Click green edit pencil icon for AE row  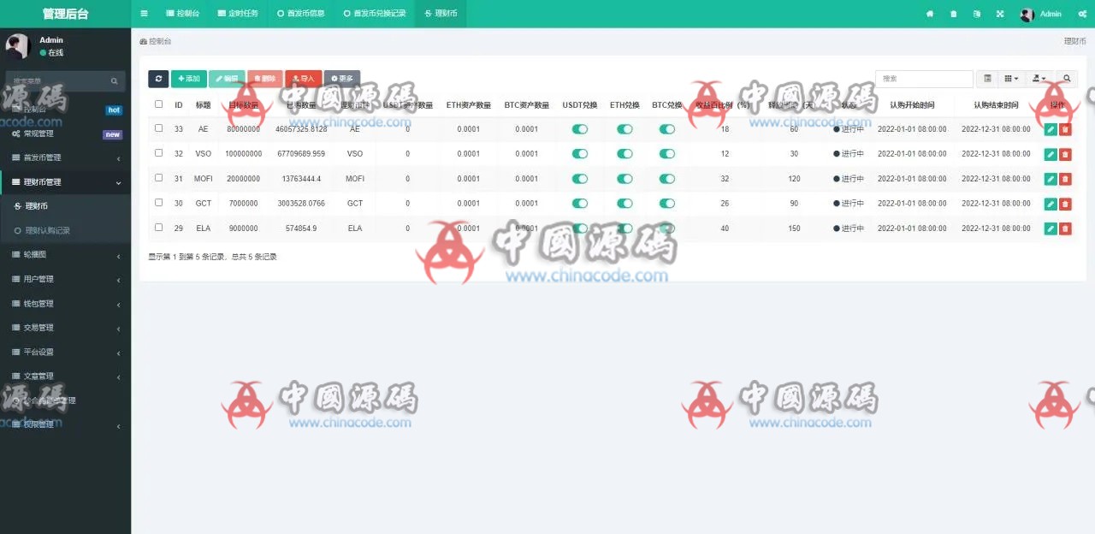[x=1051, y=129]
